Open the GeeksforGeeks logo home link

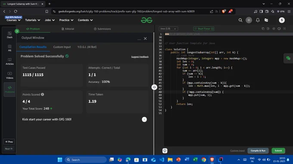point(146,20)
